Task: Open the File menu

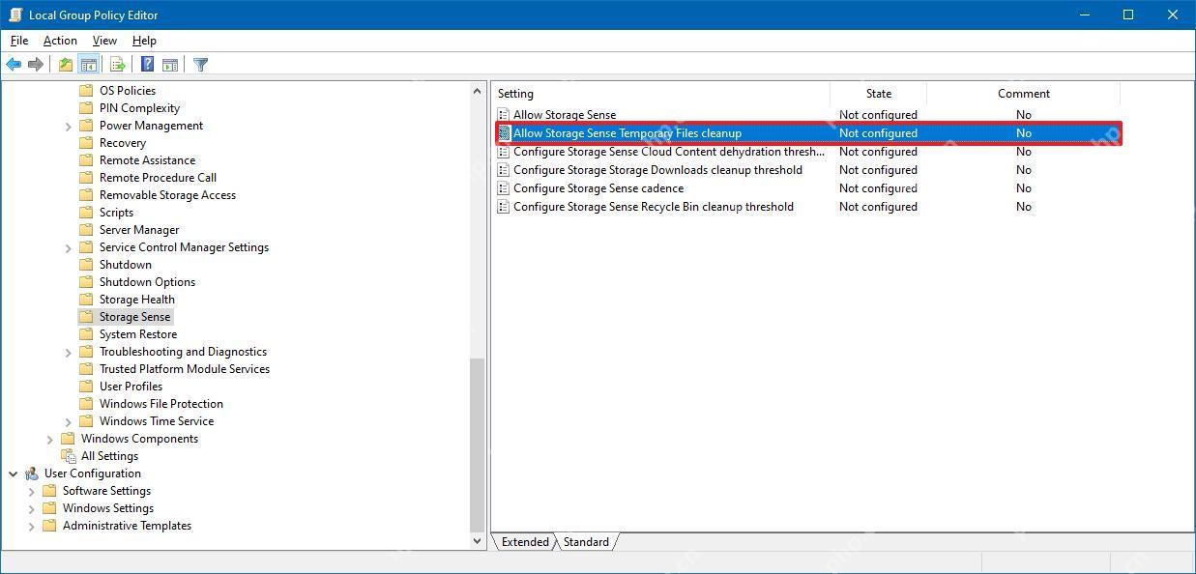Action: (x=19, y=41)
